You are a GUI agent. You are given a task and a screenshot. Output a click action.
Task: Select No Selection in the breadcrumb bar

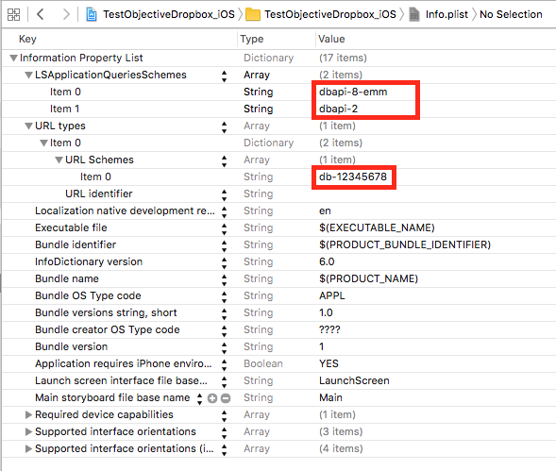coord(511,14)
